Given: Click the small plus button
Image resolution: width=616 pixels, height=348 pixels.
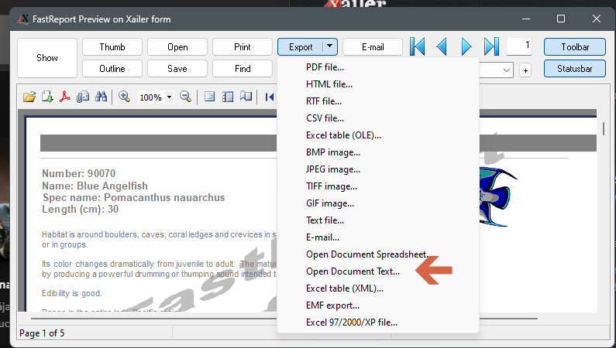Looking at the screenshot, I should click(525, 70).
